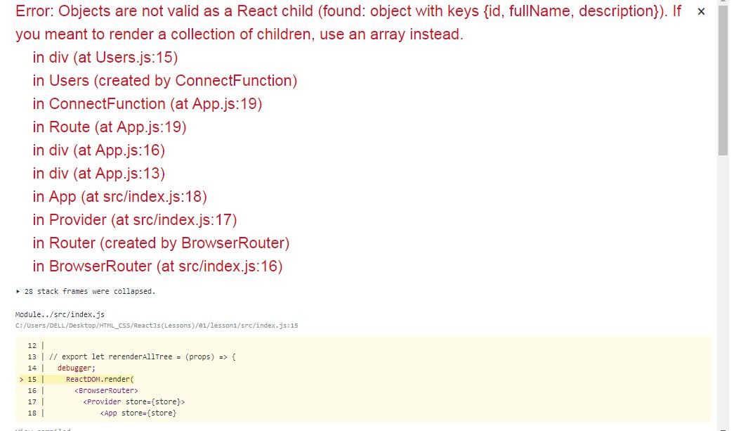Click the 'debugger;' code line
Image resolution: width=741 pixels, height=431 pixels.
pos(77,368)
